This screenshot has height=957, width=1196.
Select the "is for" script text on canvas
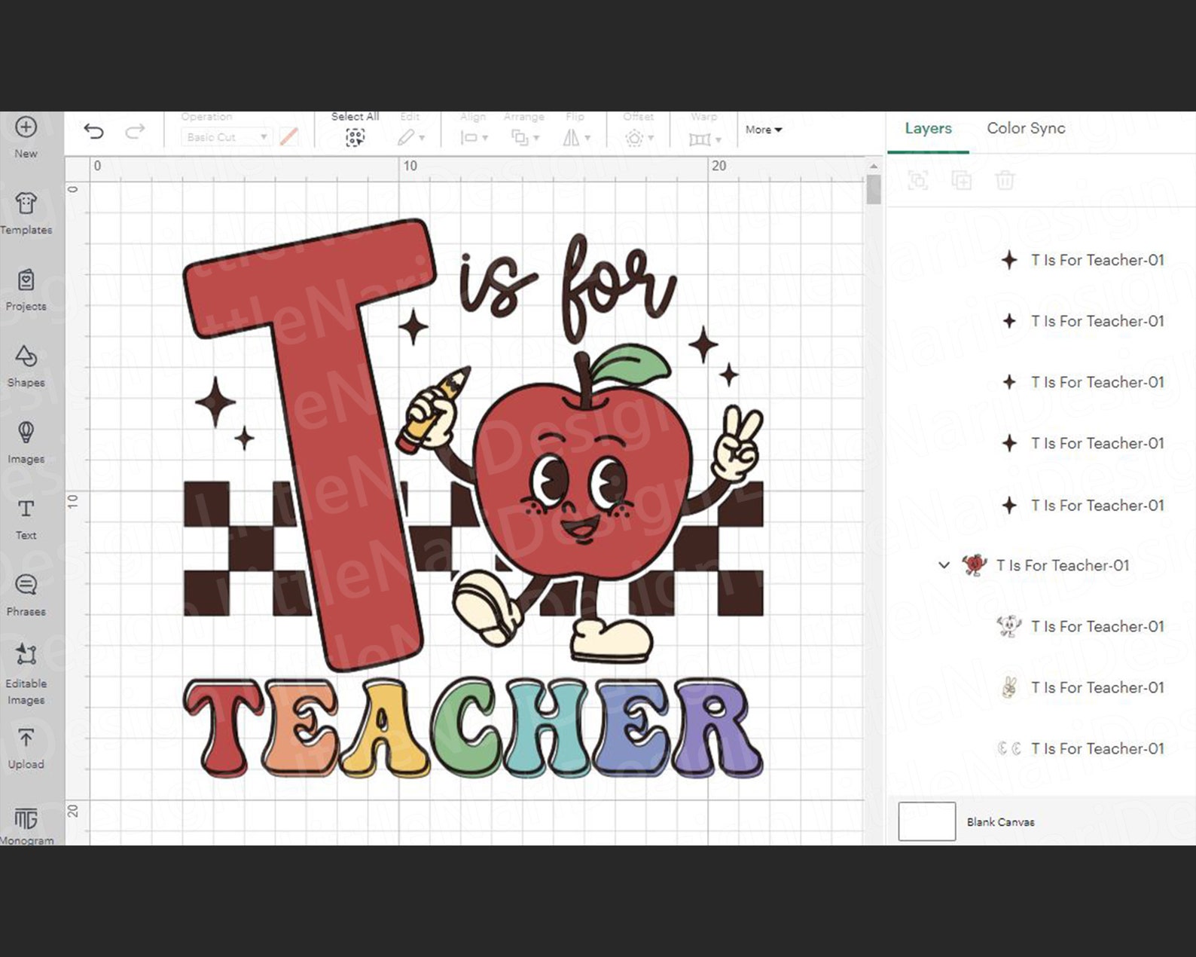pyautogui.click(x=567, y=289)
